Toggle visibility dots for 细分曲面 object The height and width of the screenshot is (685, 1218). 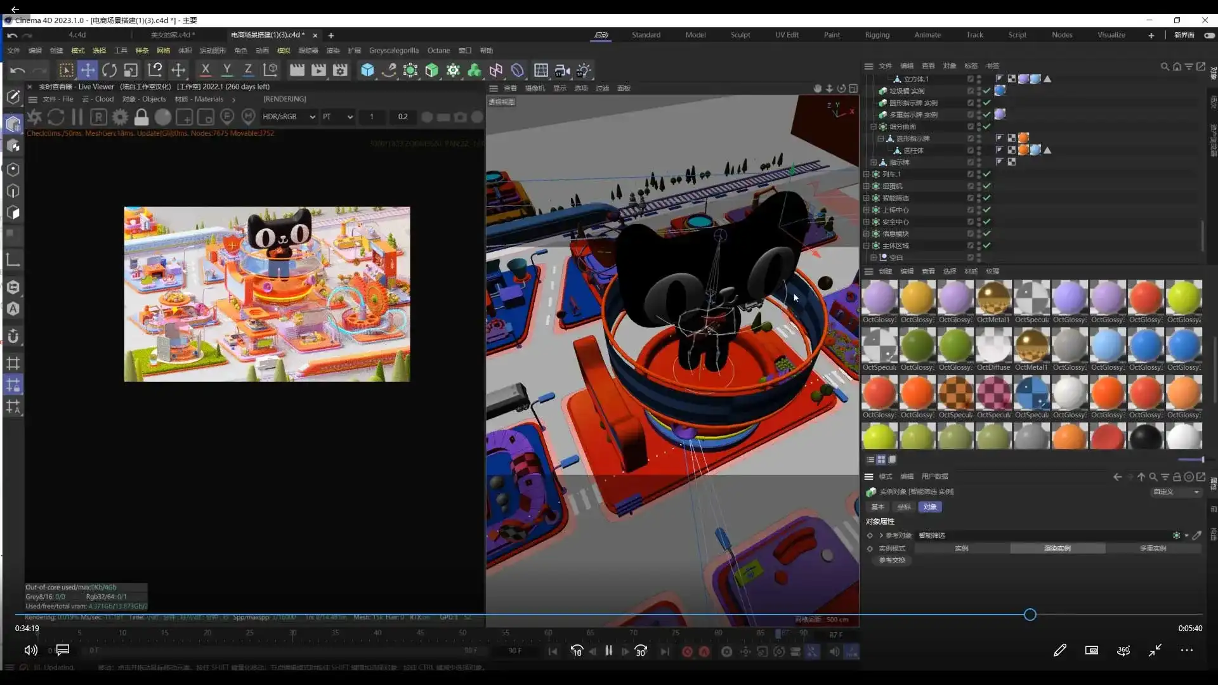point(978,126)
